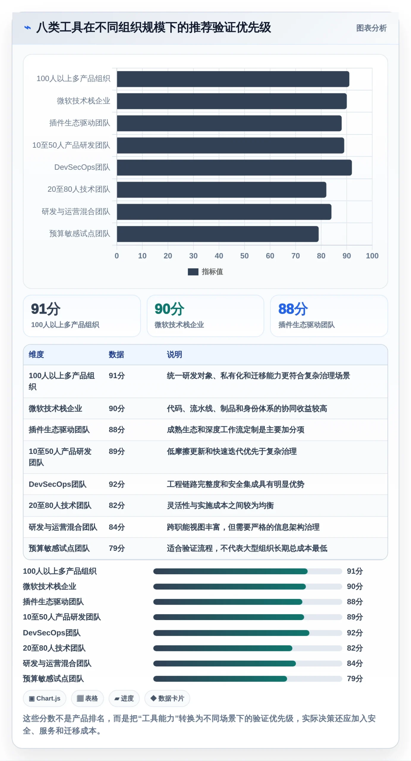Click table cell 预算敏感试点团队
This screenshot has width=411, height=761.
point(59,548)
